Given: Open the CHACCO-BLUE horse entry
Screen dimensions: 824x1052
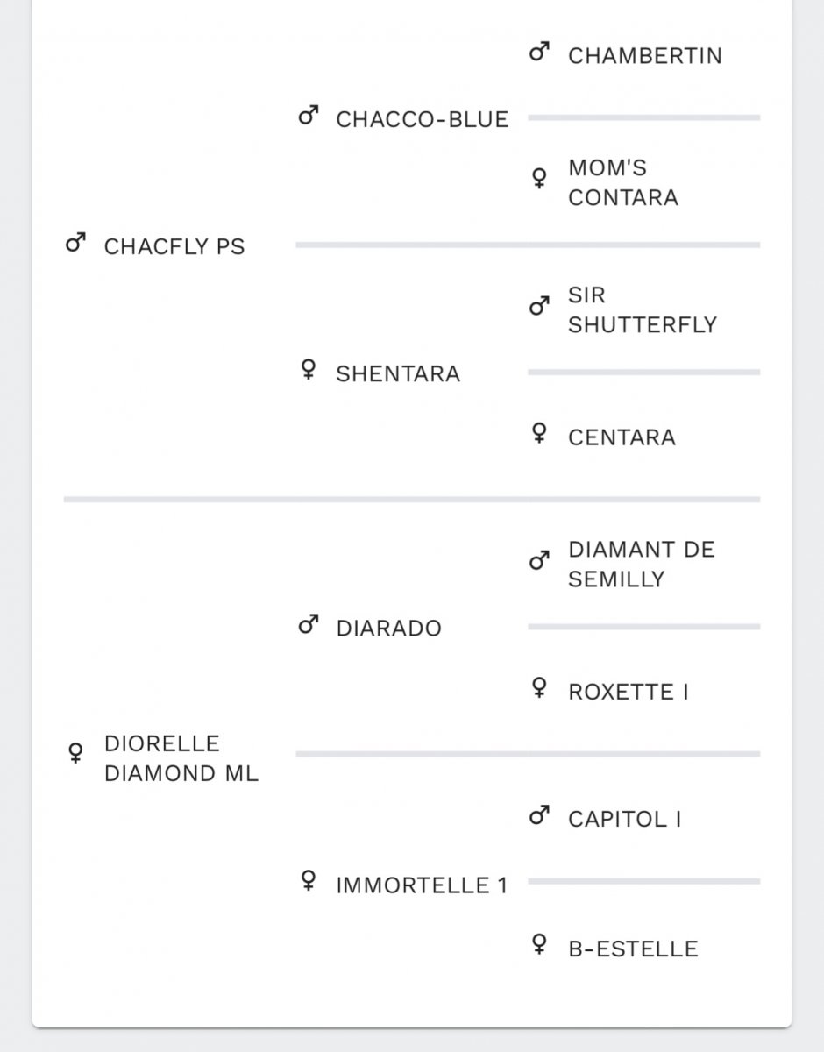Looking at the screenshot, I should pos(423,119).
